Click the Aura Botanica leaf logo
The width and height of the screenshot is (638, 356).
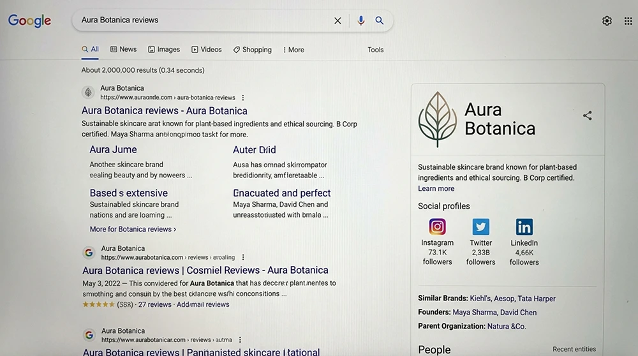[x=438, y=119]
